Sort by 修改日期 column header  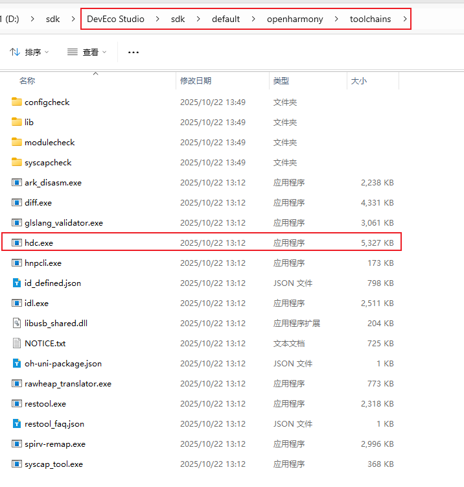[196, 81]
